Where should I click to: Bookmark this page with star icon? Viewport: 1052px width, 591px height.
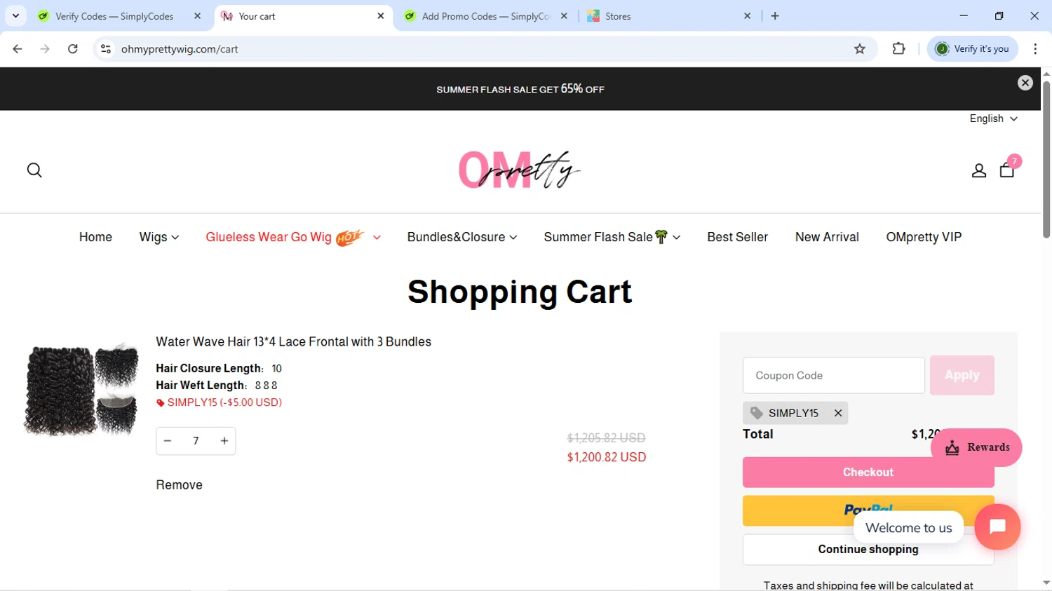(x=860, y=49)
